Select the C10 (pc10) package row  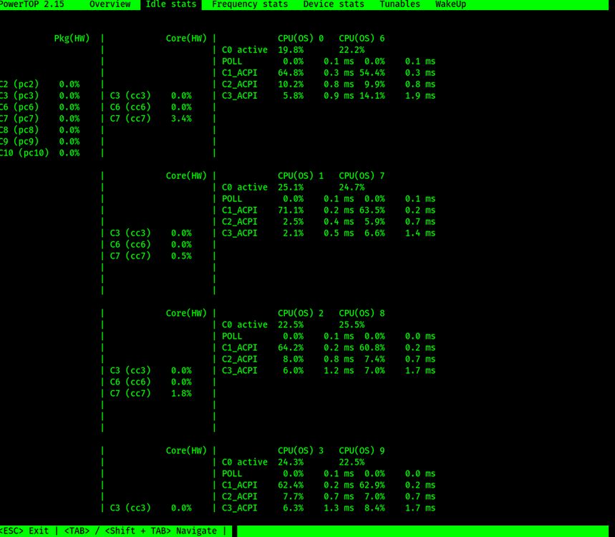tap(39, 153)
